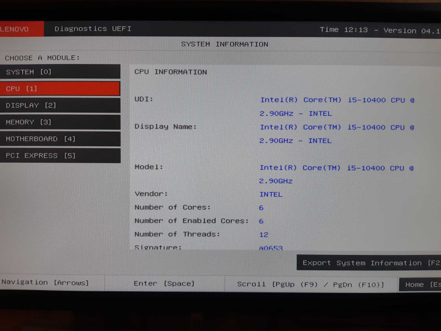This screenshot has width=441, height=331.
Task: Click the Vendor label
Action: pyautogui.click(x=151, y=194)
